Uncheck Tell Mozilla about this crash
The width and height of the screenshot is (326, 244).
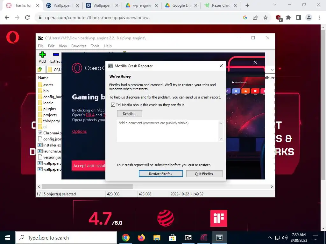click(x=113, y=105)
